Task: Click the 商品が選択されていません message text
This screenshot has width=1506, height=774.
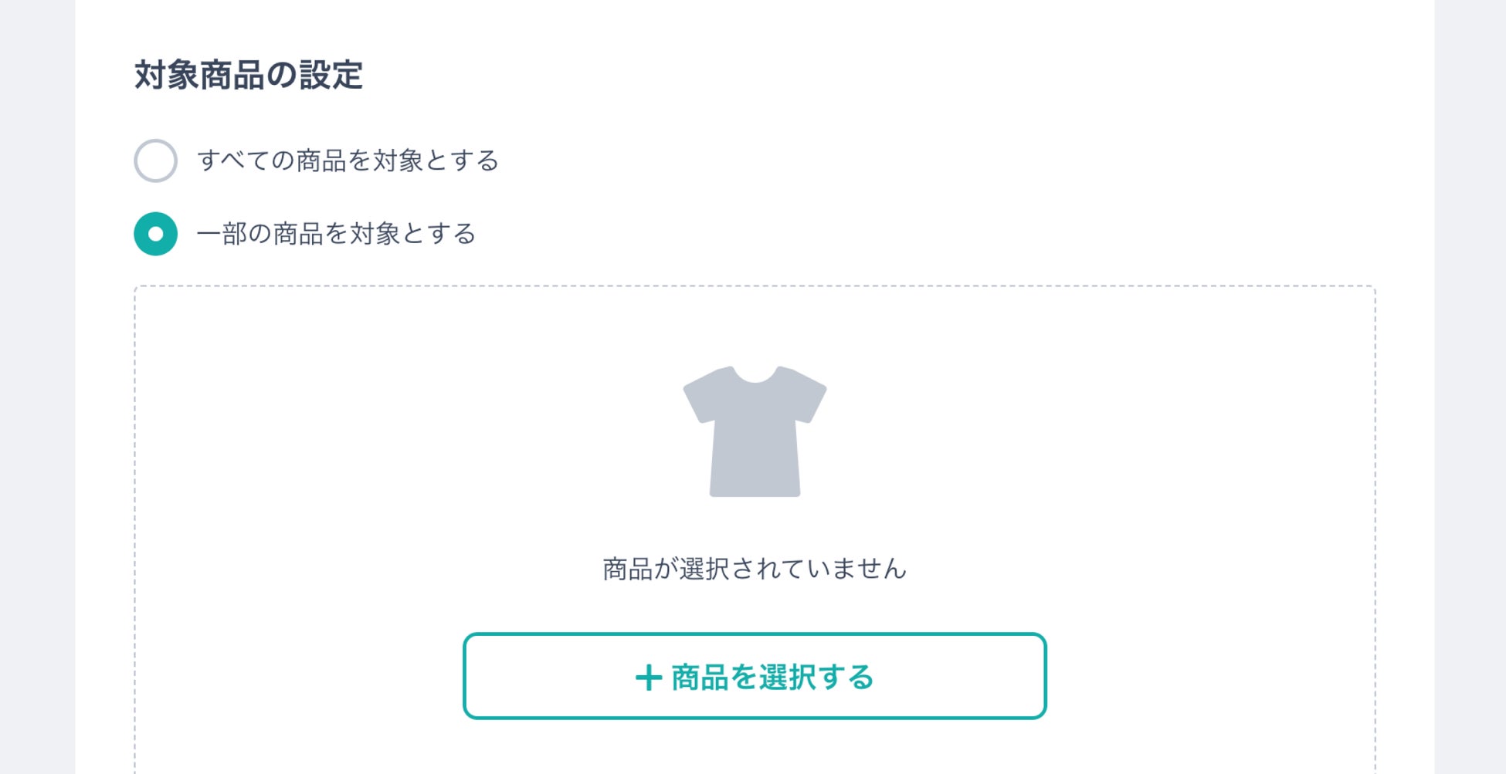Action: [754, 569]
